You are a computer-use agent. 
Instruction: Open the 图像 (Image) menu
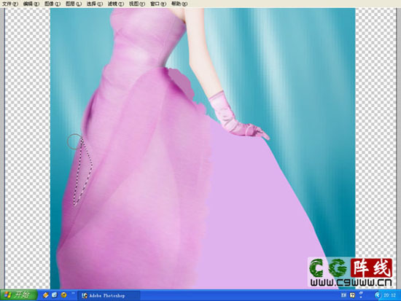coord(52,4)
